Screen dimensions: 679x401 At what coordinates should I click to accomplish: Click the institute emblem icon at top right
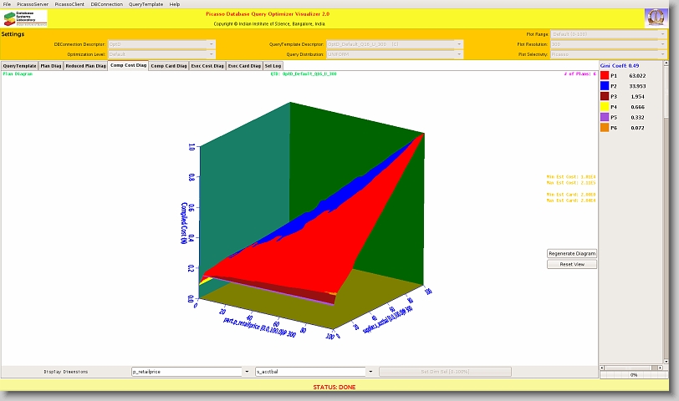[x=656, y=18]
